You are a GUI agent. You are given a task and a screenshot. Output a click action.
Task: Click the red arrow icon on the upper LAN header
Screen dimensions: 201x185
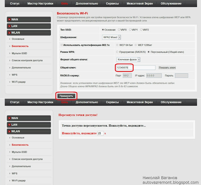click(x=9, y=26)
